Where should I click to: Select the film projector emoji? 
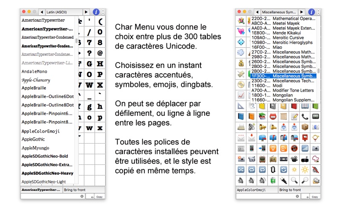coord(294,159)
